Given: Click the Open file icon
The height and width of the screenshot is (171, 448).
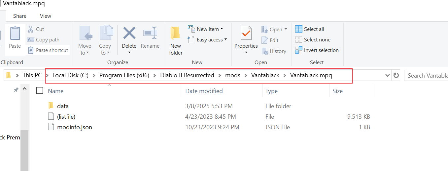Looking at the screenshot, I should [265, 29].
